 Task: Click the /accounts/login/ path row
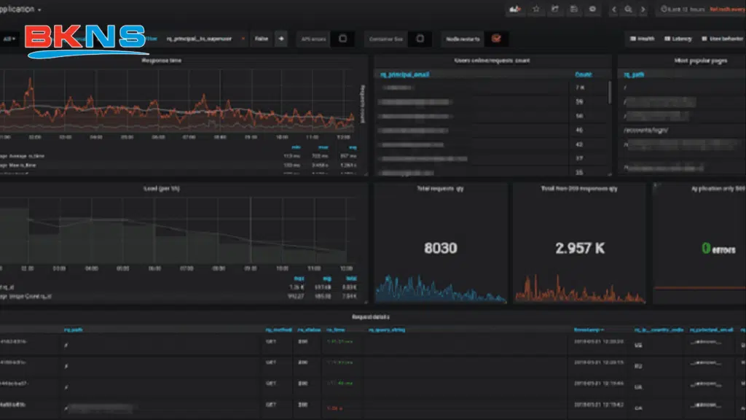[646, 130]
